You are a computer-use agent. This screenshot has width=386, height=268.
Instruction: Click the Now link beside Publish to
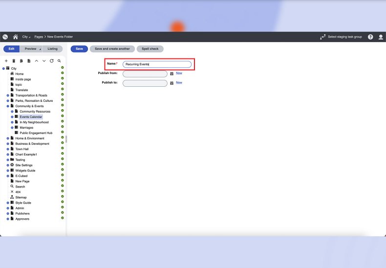tap(179, 83)
